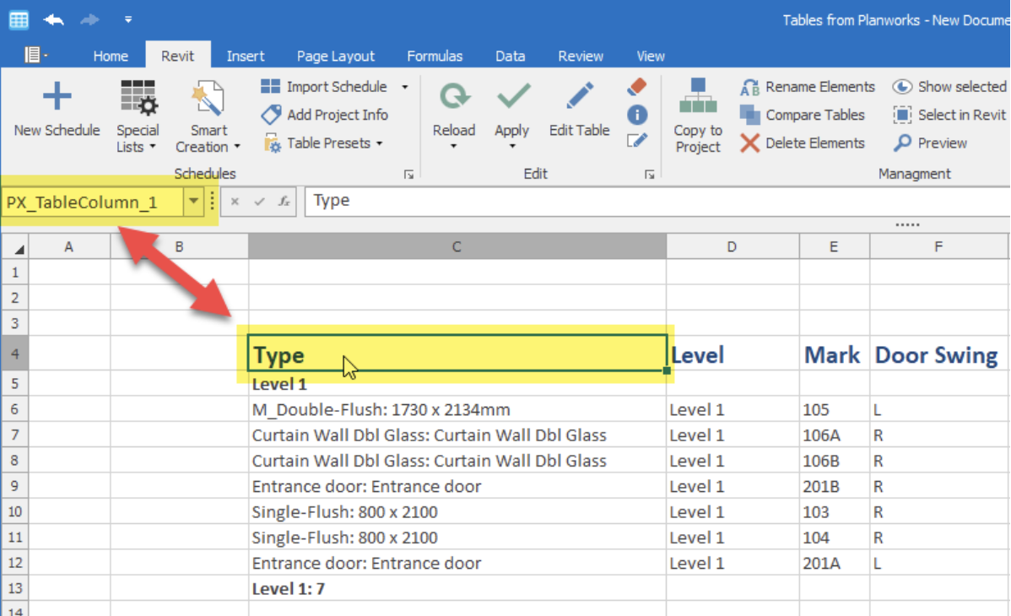Open the Edit group dialog launcher
The image size is (1011, 616).
pos(649,174)
